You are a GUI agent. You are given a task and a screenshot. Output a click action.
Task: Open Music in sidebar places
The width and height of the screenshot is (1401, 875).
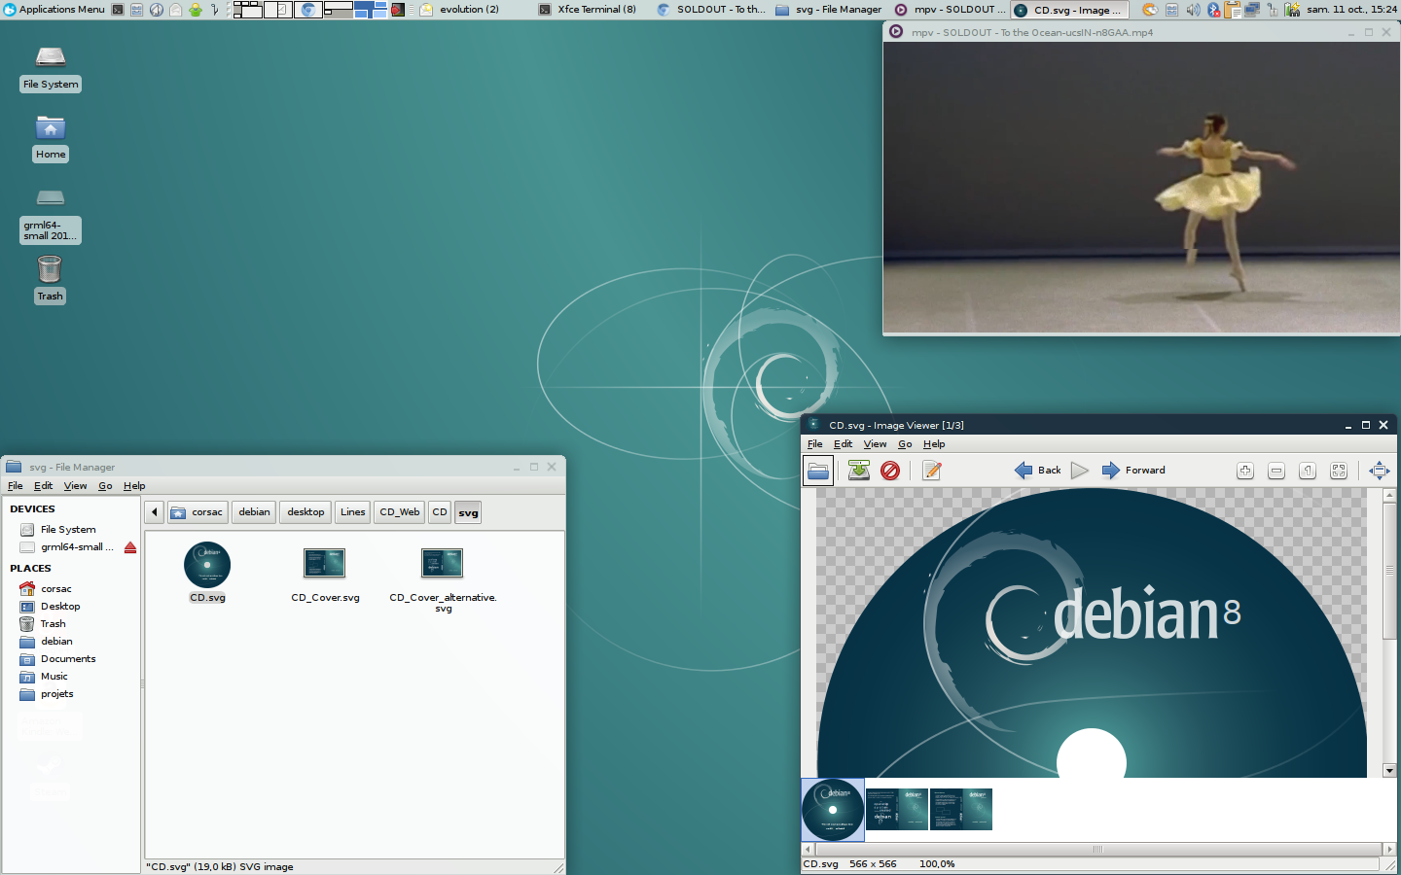pos(54,677)
